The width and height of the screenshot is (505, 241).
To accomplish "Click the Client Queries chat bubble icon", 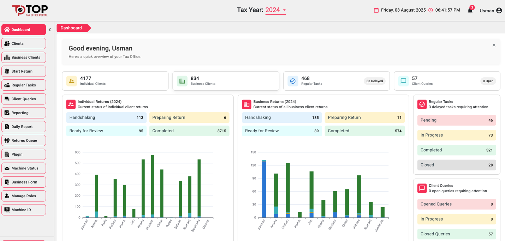I will tap(403, 81).
